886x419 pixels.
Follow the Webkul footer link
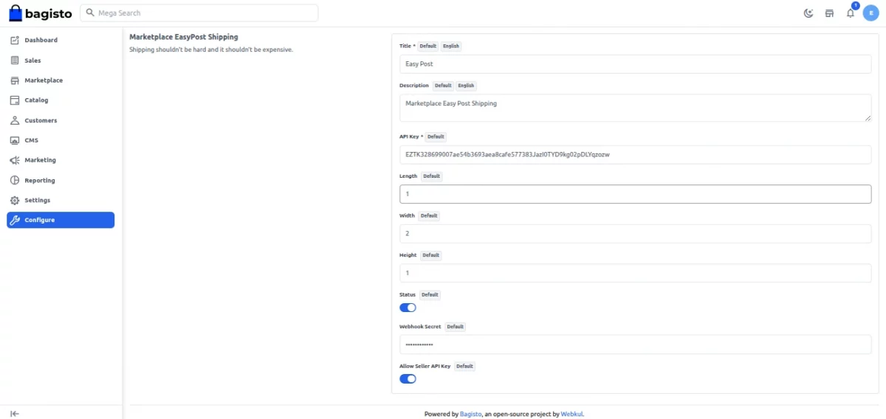pyautogui.click(x=572, y=414)
